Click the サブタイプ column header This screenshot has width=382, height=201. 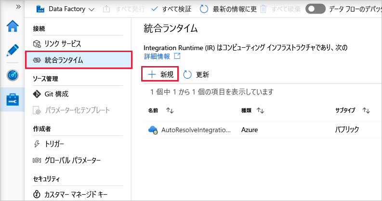click(345, 110)
